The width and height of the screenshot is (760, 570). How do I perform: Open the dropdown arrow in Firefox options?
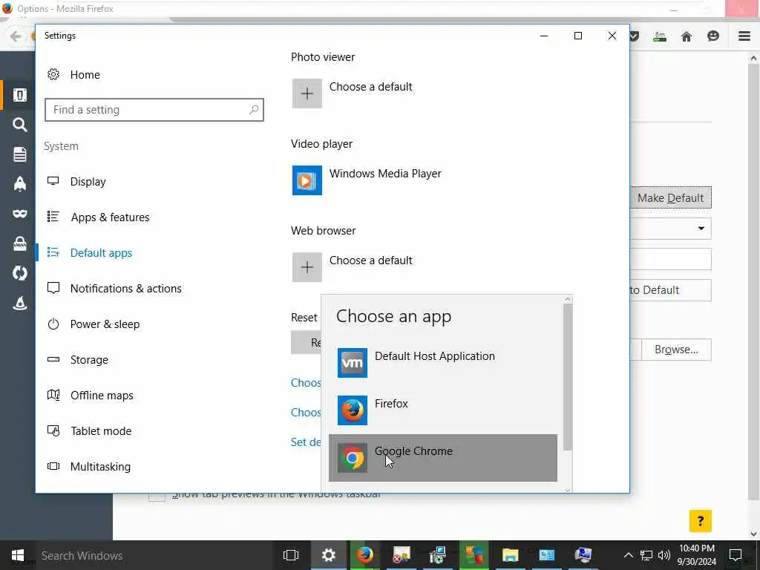click(701, 229)
